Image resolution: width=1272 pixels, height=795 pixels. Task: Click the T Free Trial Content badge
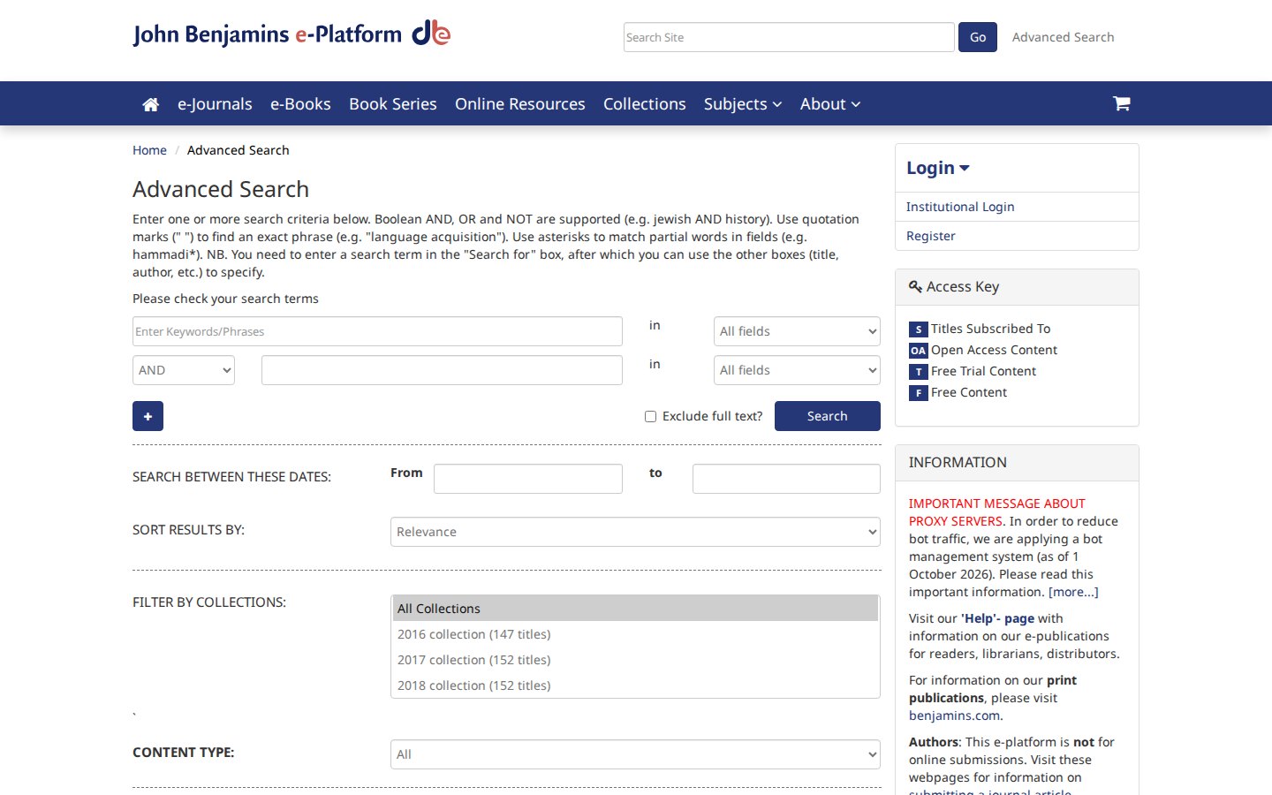pyautogui.click(x=919, y=372)
